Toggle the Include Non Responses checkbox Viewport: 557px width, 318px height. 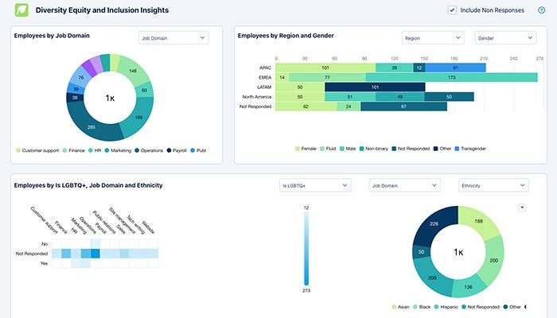(452, 10)
